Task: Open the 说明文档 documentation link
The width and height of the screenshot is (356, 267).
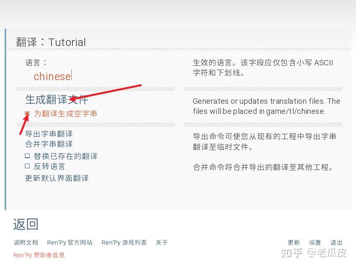Action: [x=26, y=243]
